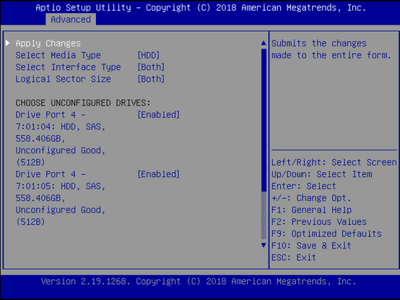The image size is (400, 300).
Task: Click the scrollbar up arrow
Action: click(264, 43)
